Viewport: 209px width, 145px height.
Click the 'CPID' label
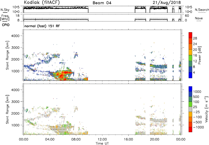(6, 25)
